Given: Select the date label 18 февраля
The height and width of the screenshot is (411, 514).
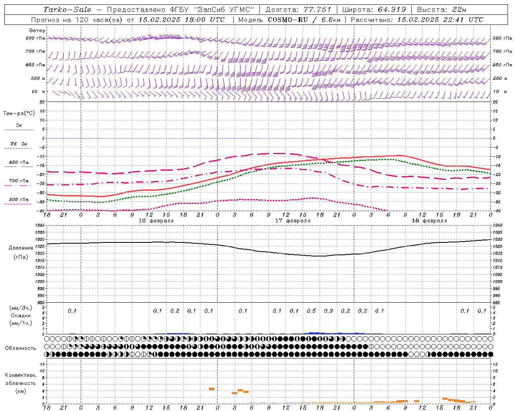Looking at the screenshot, I should click(429, 221).
